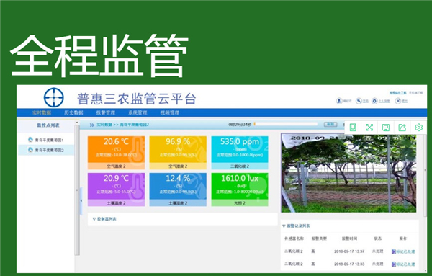Click the refresh countdown progress bar
Image resolution: width=432 pixels, height=276 pixels.
click(286, 124)
